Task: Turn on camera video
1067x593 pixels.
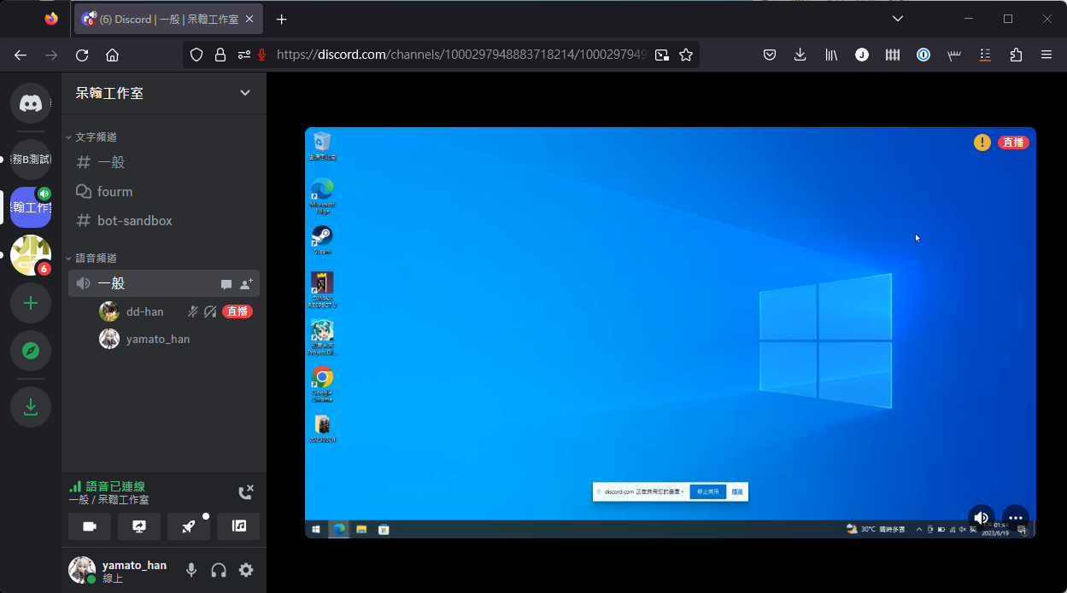Action: point(90,526)
